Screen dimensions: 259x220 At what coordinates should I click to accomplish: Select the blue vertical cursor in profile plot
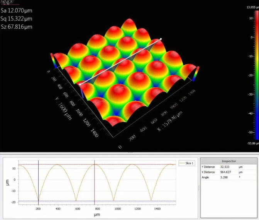[38, 182]
